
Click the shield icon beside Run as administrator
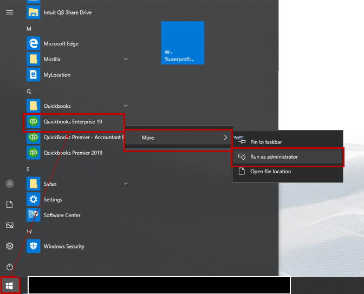click(242, 156)
